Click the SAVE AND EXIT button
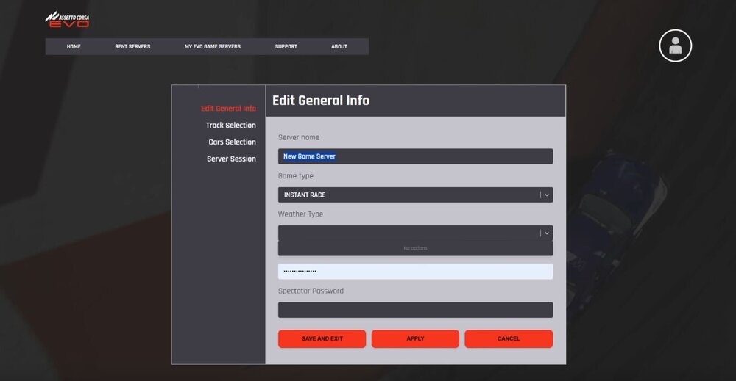This screenshot has height=381, width=736. pyautogui.click(x=322, y=339)
